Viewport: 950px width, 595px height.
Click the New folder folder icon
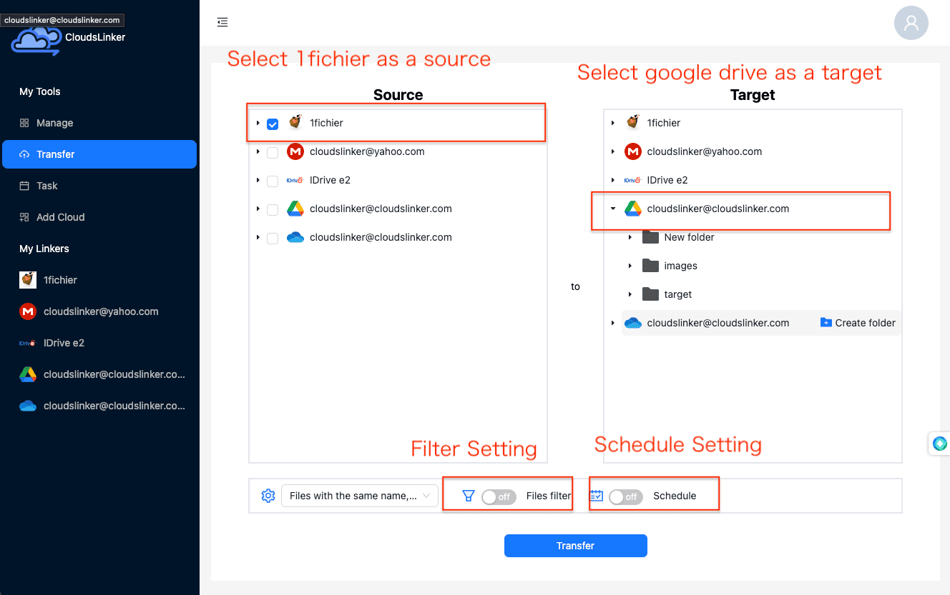[x=650, y=237]
